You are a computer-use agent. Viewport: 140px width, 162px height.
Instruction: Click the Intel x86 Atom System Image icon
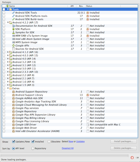coord(13,39)
